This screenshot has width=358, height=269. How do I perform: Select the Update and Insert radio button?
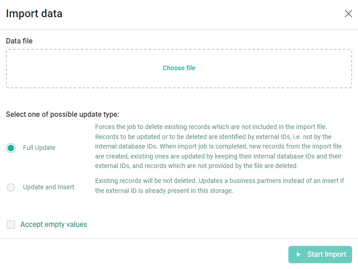pyautogui.click(x=11, y=187)
